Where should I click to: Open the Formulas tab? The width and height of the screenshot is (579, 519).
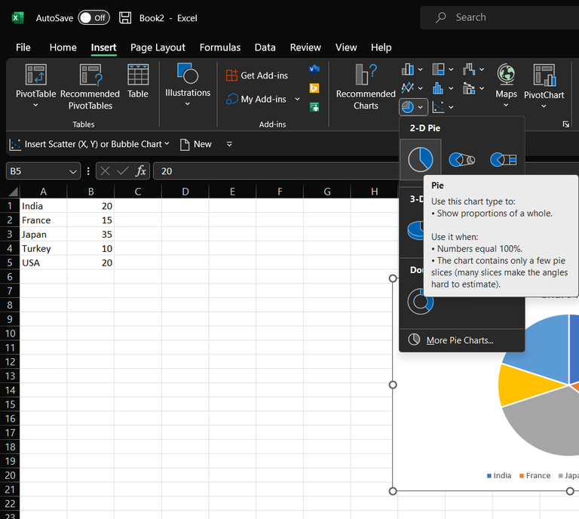point(220,48)
